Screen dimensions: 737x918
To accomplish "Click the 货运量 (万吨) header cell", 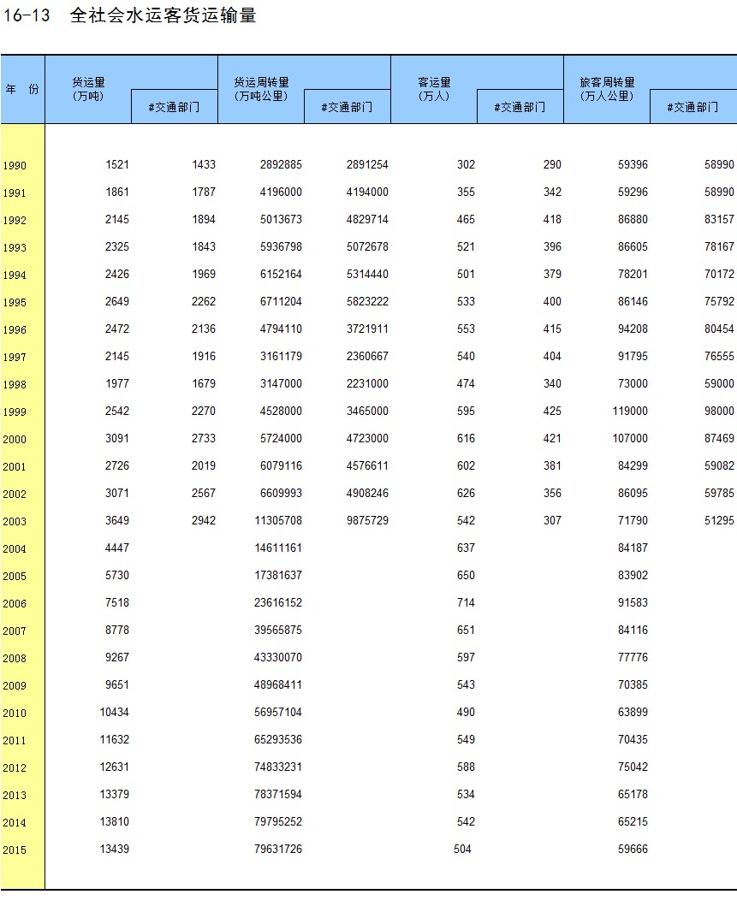I will pyautogui.click(x=88, y=89).
